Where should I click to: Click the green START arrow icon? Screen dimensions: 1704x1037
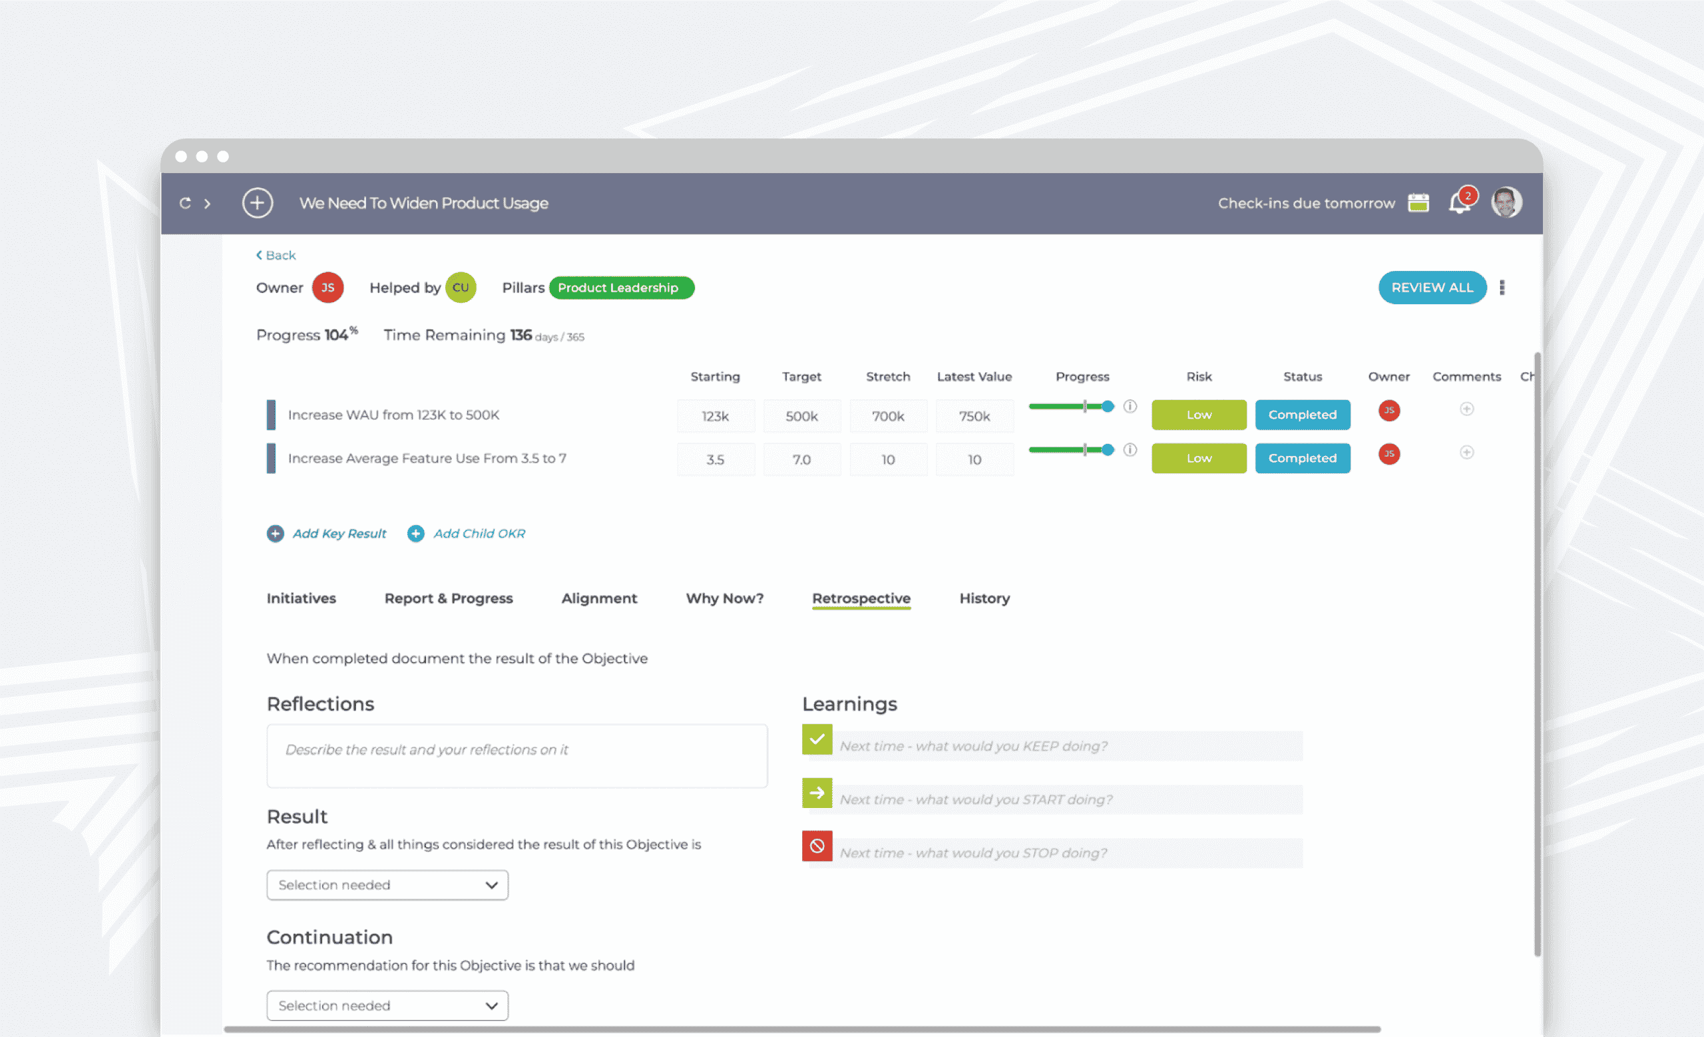[x=817, y=793]
